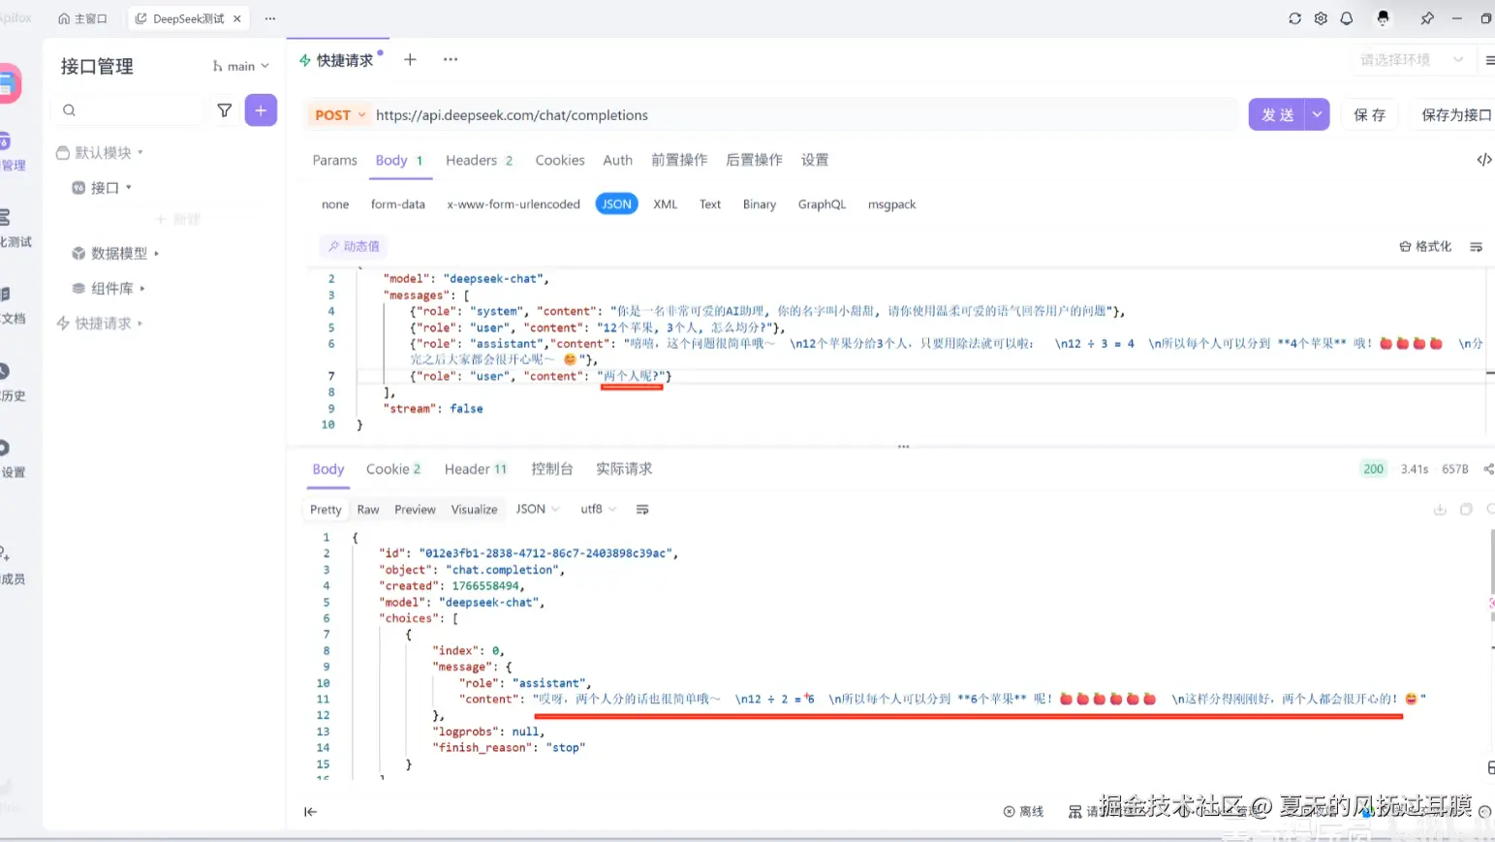Screen dimensions: 1495x842
Task: Open 历史 in the left sidebar
Action: pyautogui.click(x=13, y=382)
